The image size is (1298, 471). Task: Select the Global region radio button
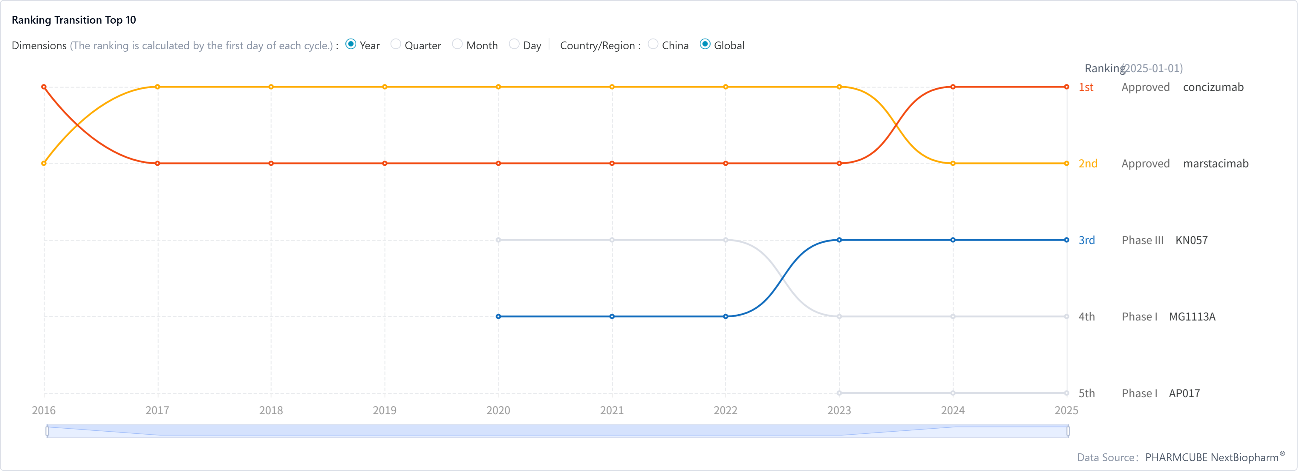pyautogui.click(x=705, y=44)
